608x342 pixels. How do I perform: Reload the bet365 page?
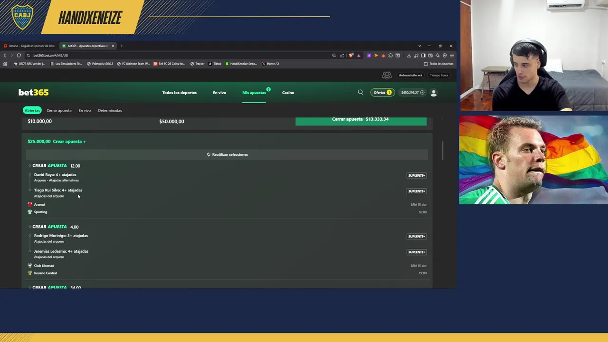coord(19,55)
